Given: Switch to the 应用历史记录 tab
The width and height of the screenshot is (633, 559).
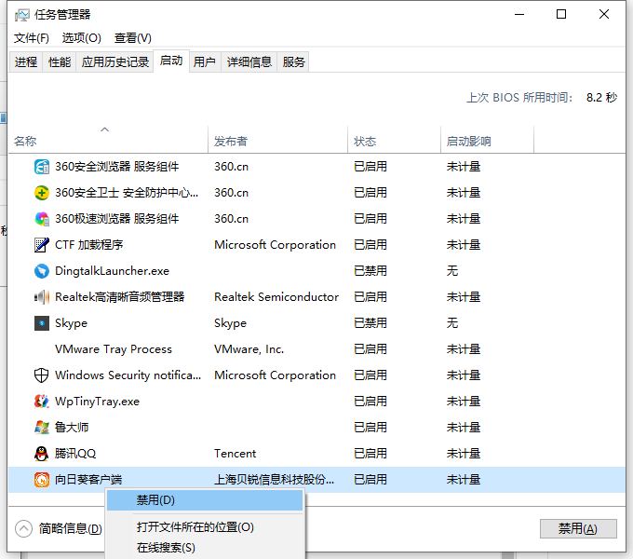Looking at the screenshot, I should click(115, 61).
